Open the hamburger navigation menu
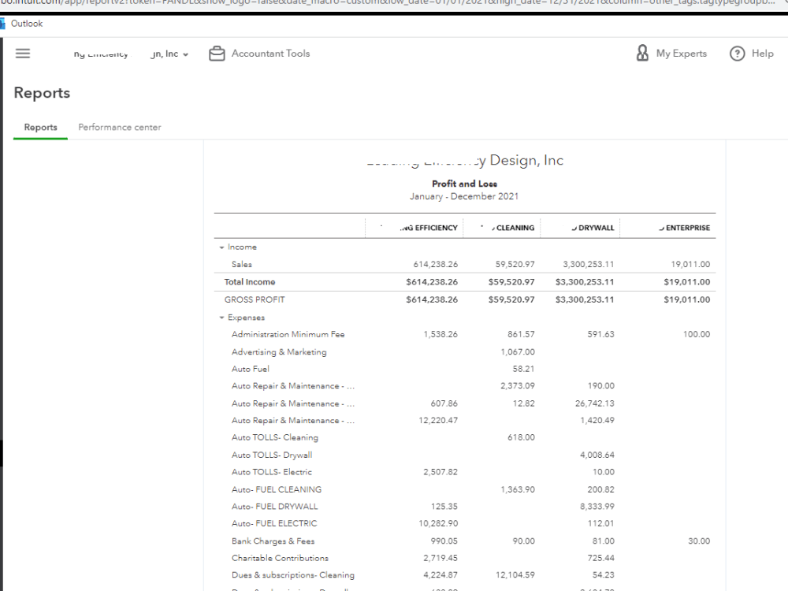This screenshot has width=788, height=591. coord(23,54)
